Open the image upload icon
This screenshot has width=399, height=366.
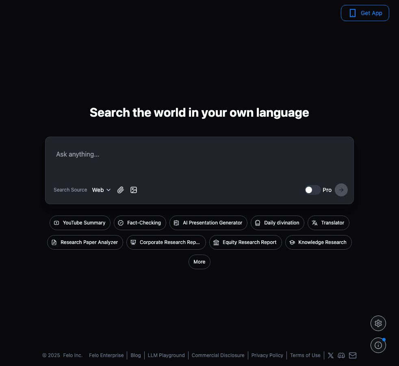[x=134, y=190]
